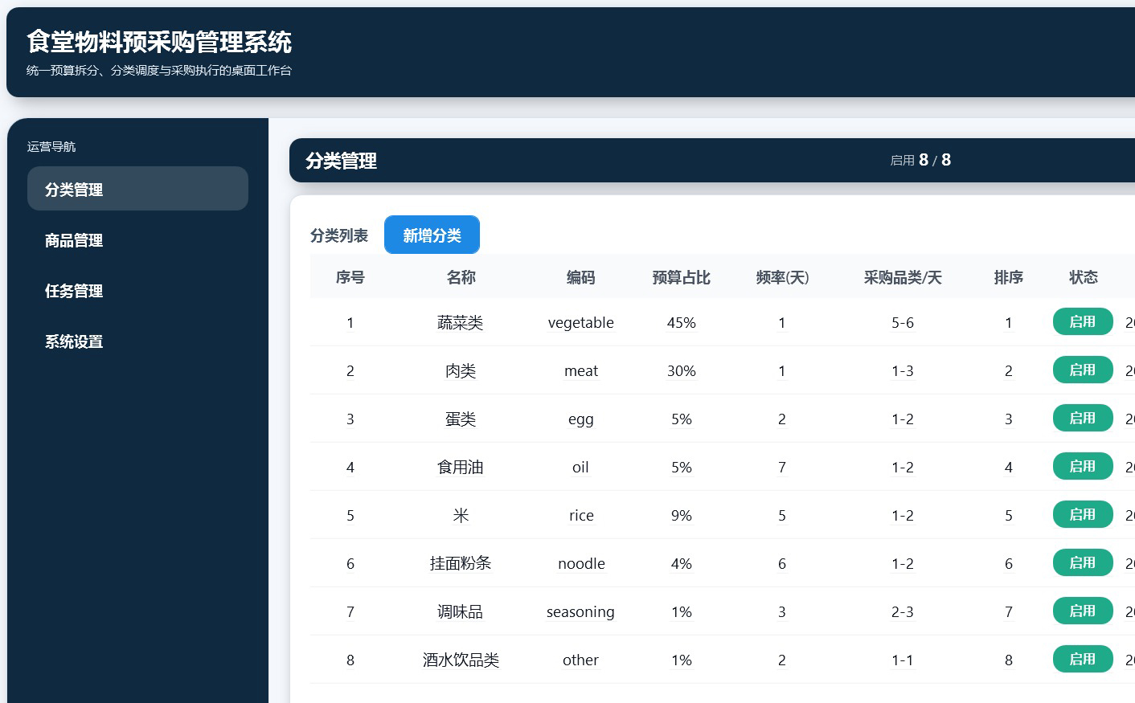
Task: Click the 预算占比 column header
Action: [x=681, y=277]
